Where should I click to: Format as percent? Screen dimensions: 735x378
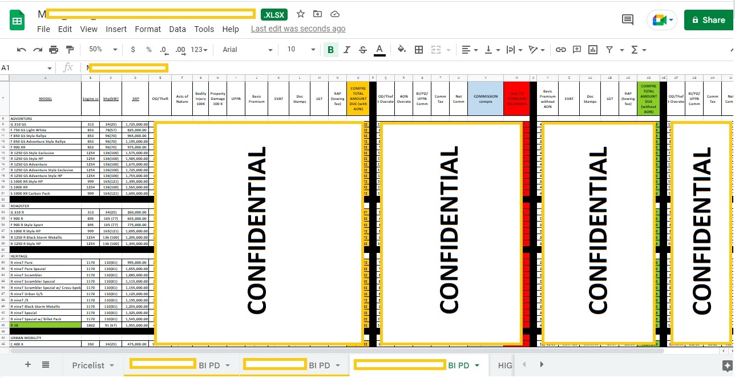[x=149, y=50]
